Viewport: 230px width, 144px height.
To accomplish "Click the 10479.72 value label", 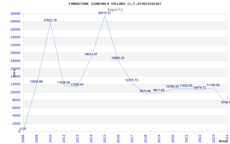I will pyautogui.click(x=199, y=88).
